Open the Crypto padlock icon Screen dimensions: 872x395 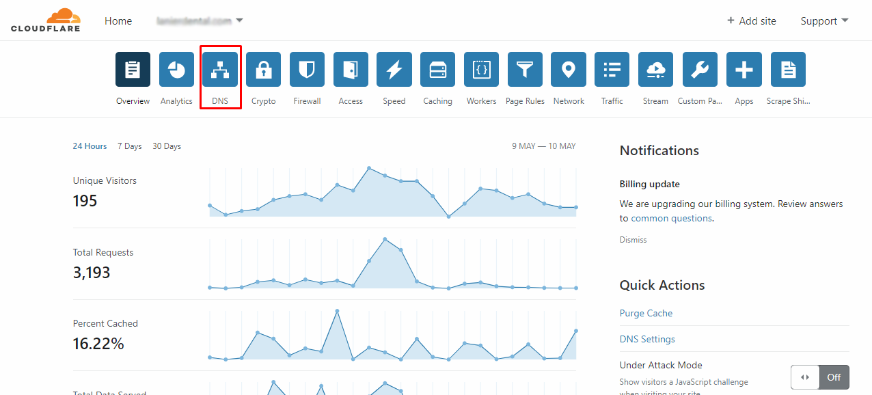pyautogui.click(x=263, y=69)
